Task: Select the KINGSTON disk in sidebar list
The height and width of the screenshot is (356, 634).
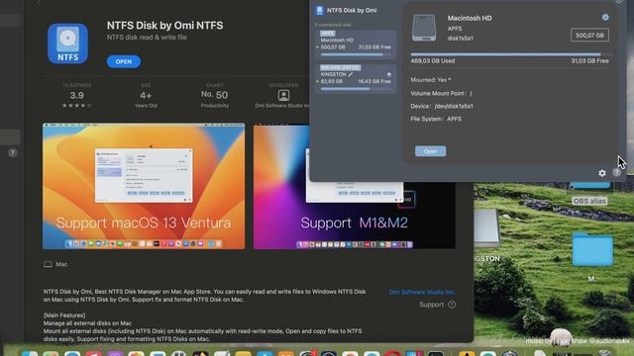Action: (356, 78)
